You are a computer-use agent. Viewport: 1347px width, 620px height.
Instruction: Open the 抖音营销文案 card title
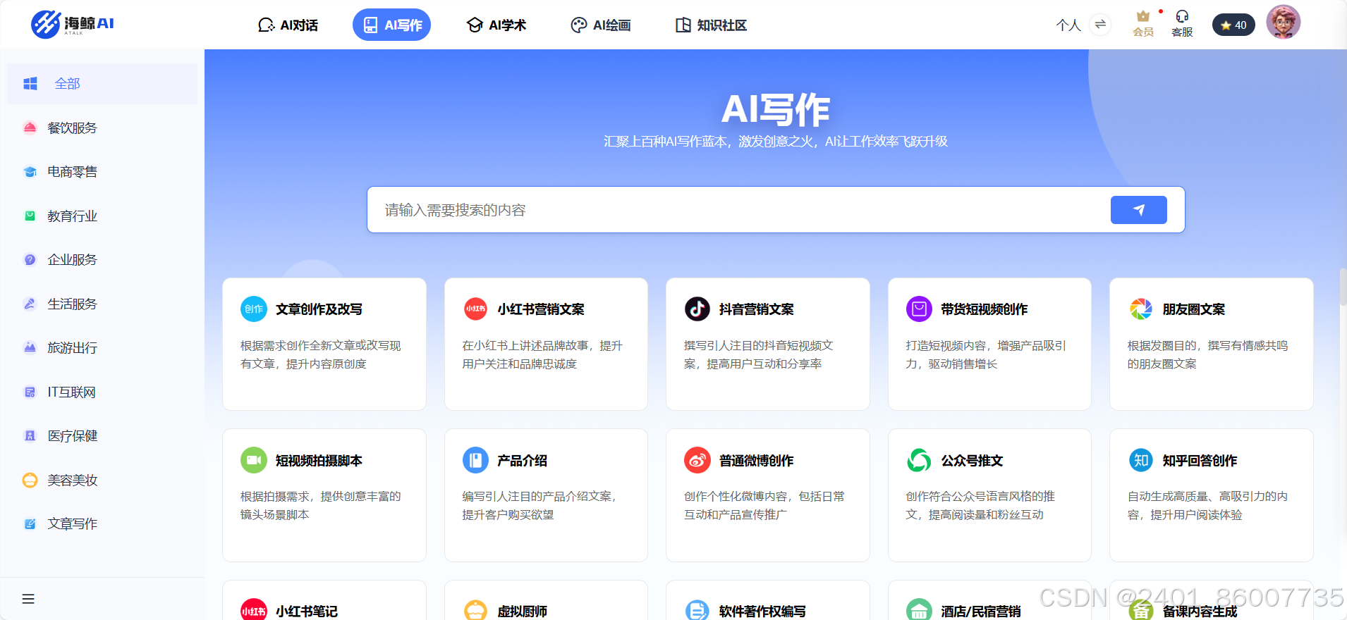pyautogui.click(x=757, y=309)
